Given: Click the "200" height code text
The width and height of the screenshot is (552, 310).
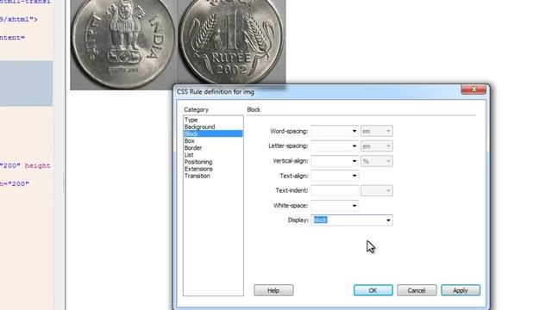Looking at the screenshot, I should (25, 165).
